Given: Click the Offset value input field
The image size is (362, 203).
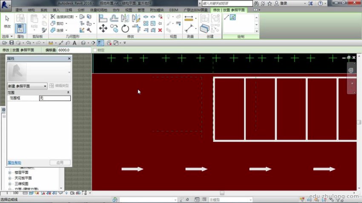Looking at the screenshot, I should [75, 50].
